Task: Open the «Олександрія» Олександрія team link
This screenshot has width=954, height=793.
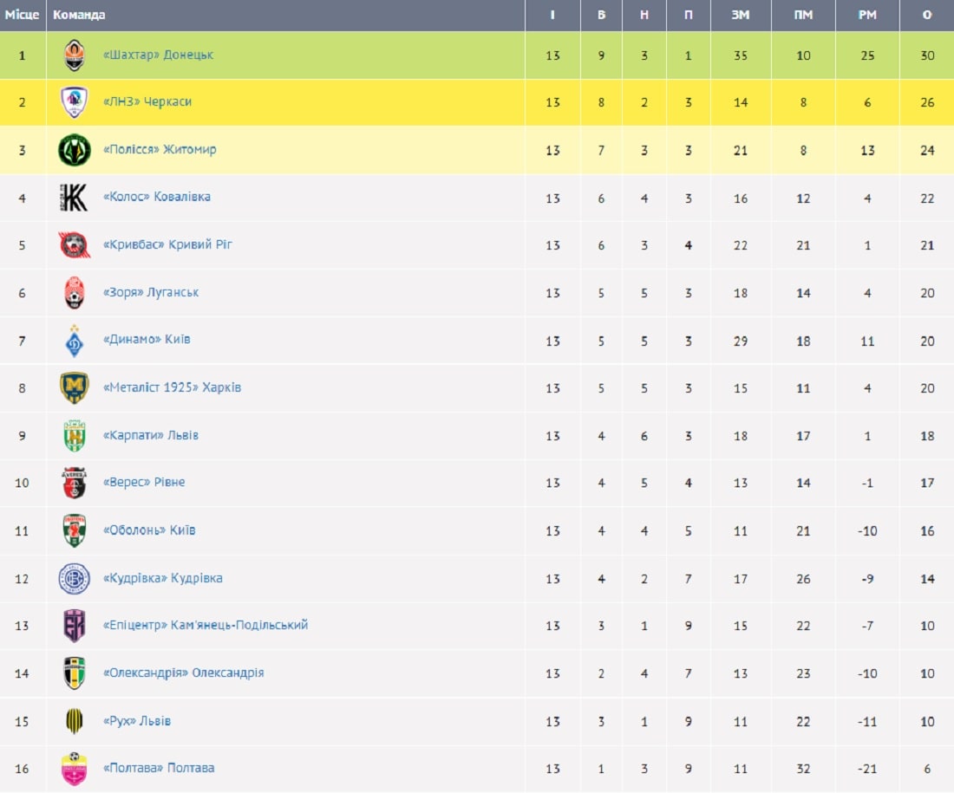Action: [x=183, y=673]
